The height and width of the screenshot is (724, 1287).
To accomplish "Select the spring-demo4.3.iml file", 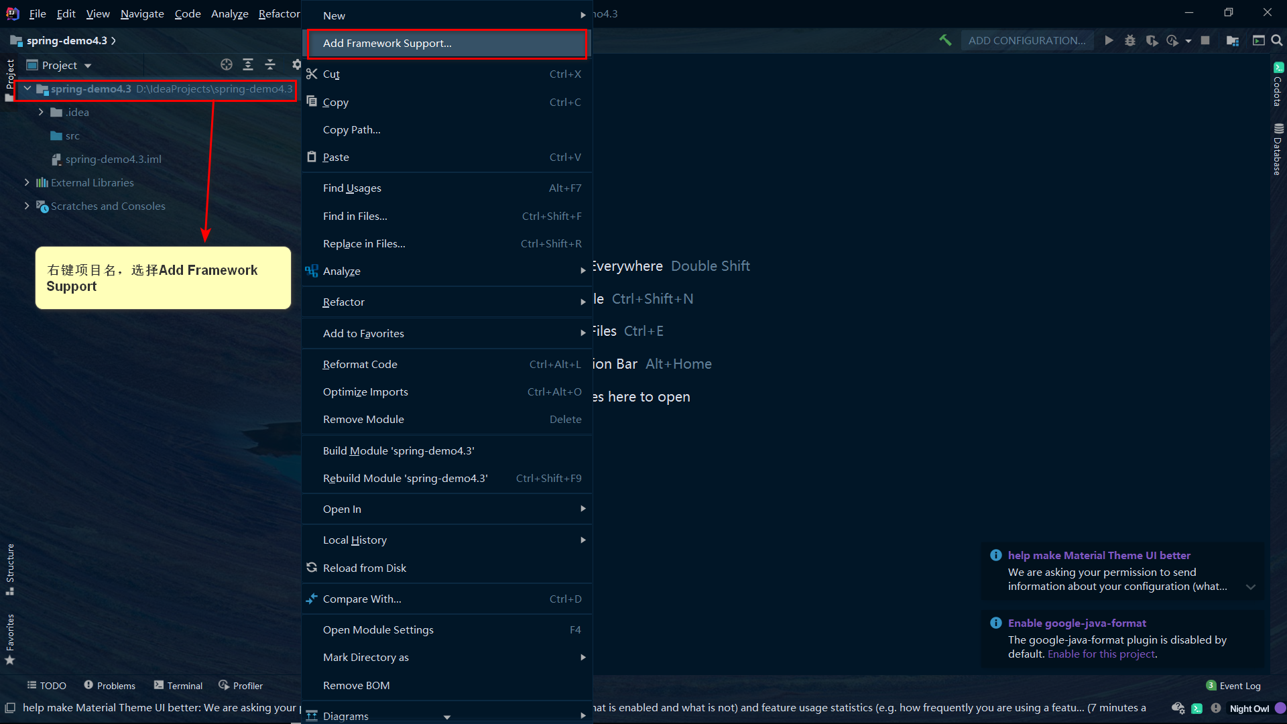I will pyautogui.click(x=112, y=159).
